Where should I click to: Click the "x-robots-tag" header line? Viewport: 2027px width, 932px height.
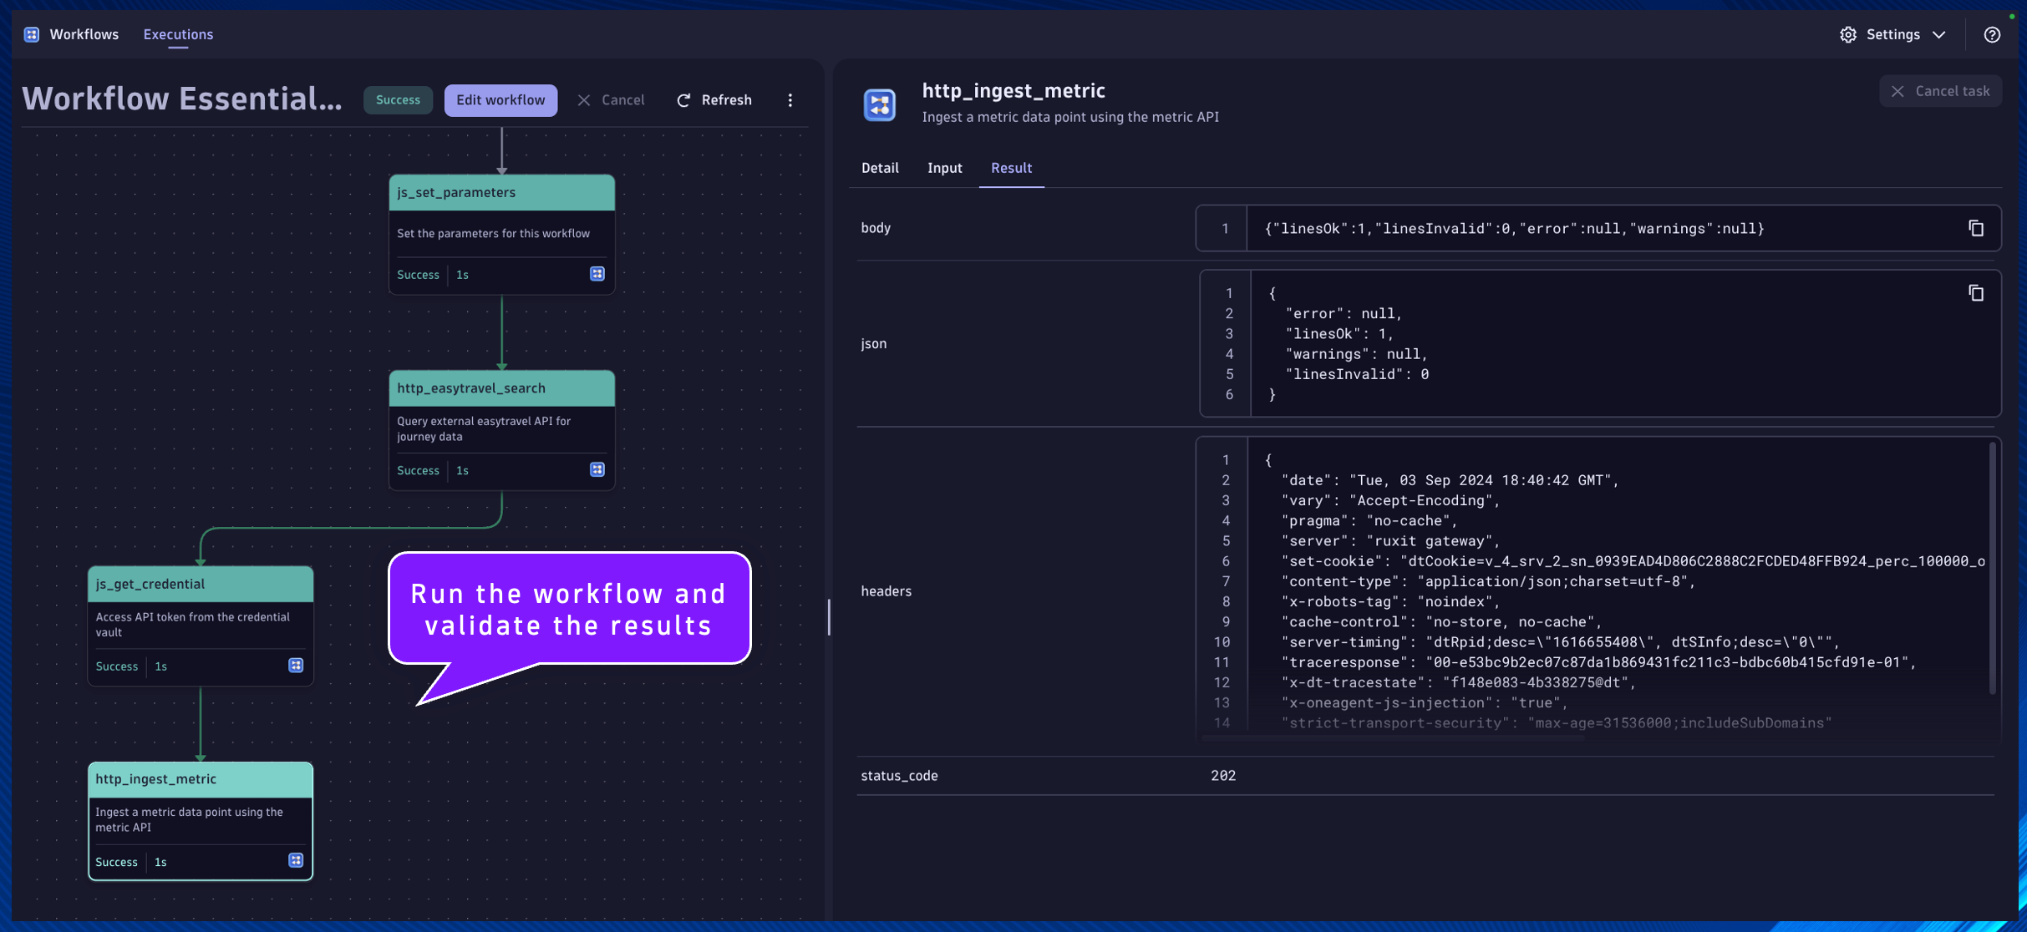pos(1390,601)
